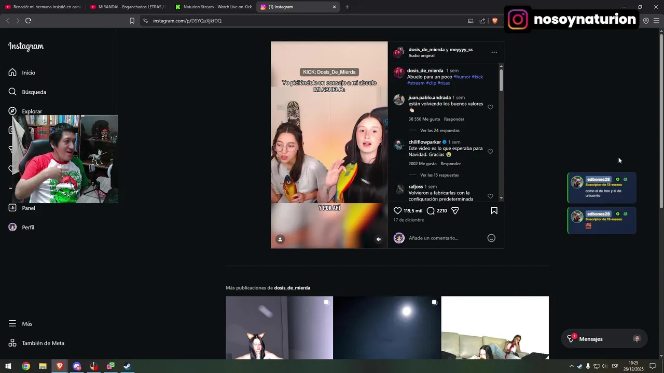Close the Instagram tab
Screen dimensions: 664x373
334,7
